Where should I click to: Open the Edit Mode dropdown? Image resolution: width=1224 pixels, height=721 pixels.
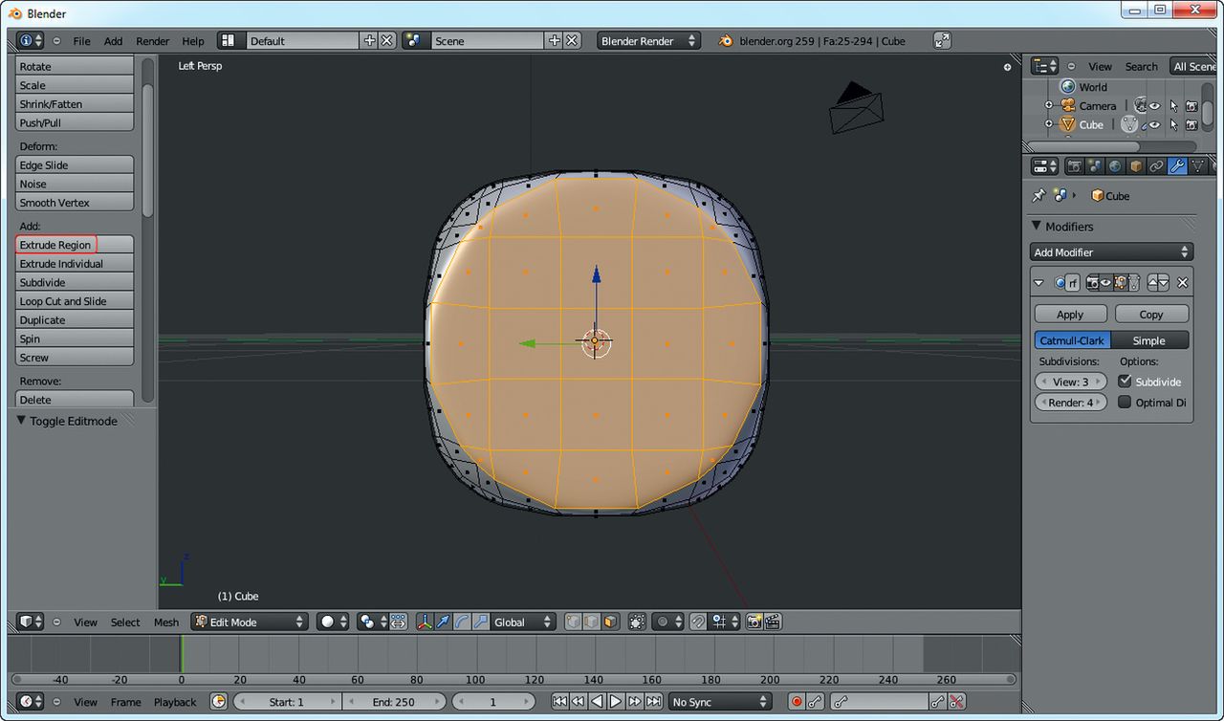click(x=249, y=622)
